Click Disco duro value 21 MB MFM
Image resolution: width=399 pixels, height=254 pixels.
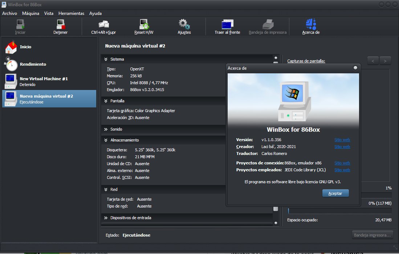pos(145,157)
